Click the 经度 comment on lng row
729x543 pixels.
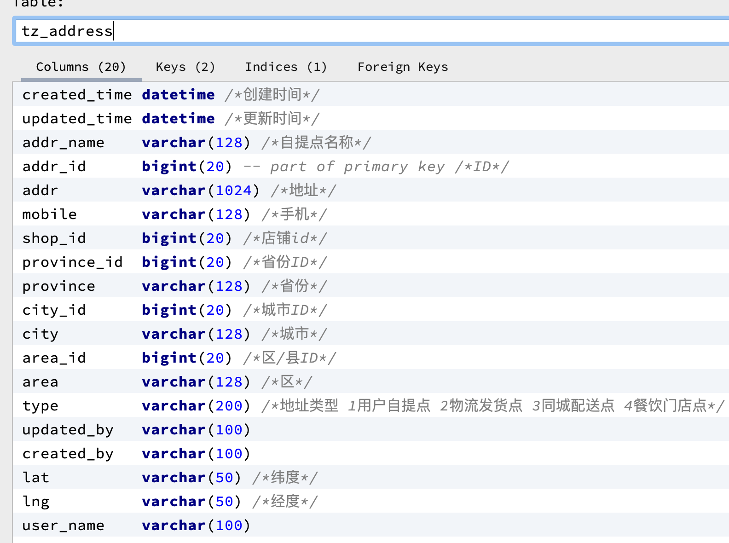[x=285, y=501]
